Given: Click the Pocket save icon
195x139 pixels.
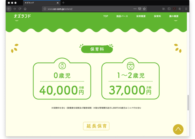Looking at the screenshot, I should tap(140, 9).
